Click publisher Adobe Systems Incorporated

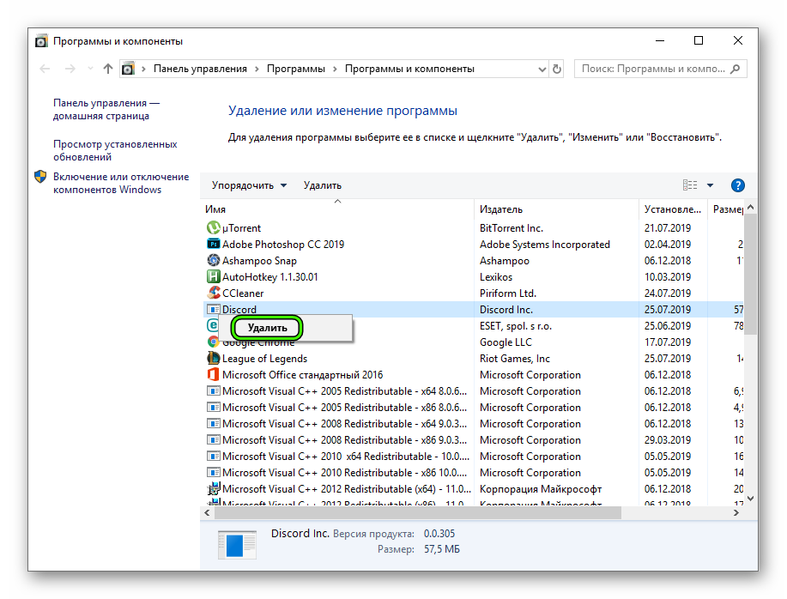545,245
